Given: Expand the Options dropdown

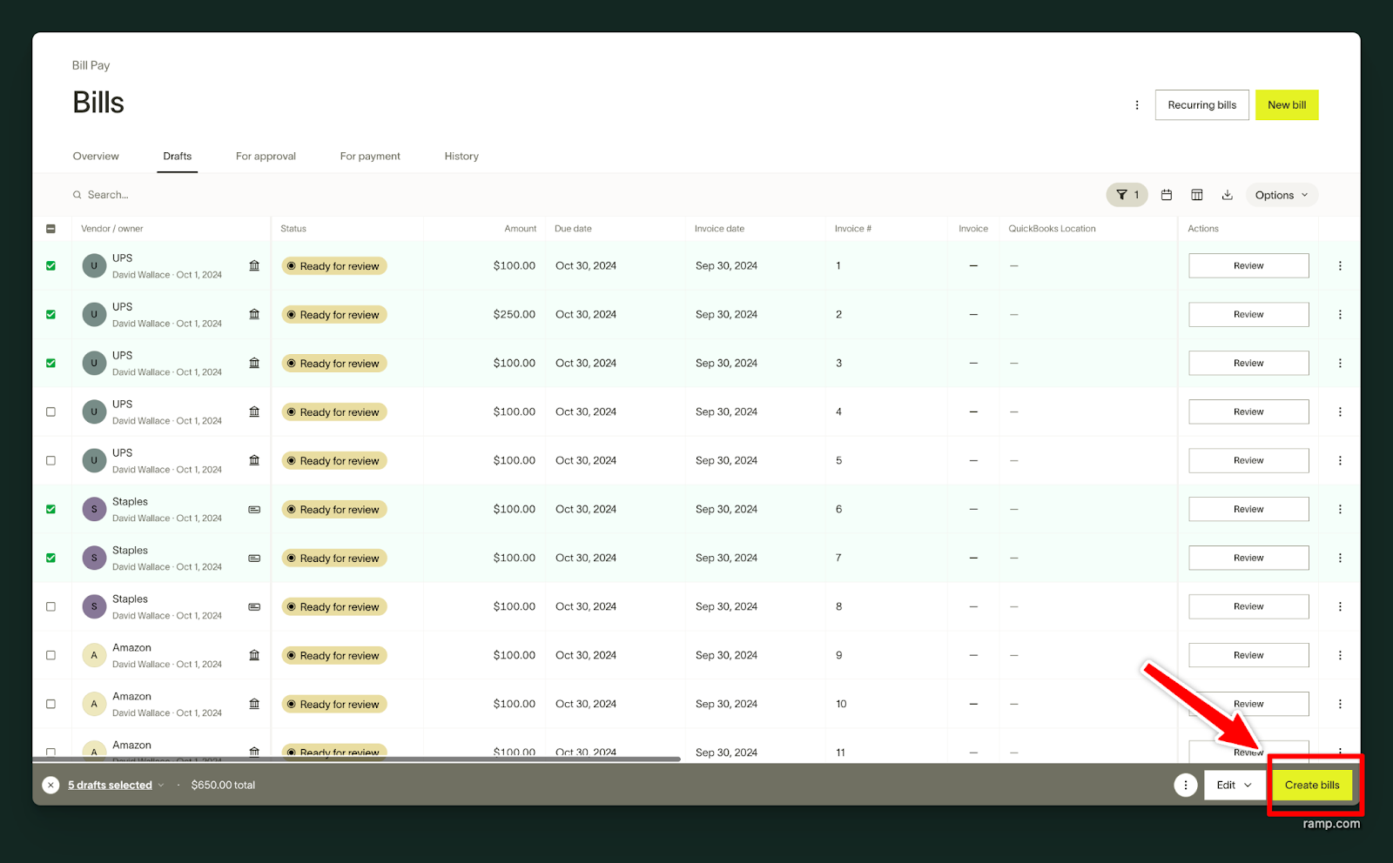Looking at the screenshot, I should pos(1282,195).
